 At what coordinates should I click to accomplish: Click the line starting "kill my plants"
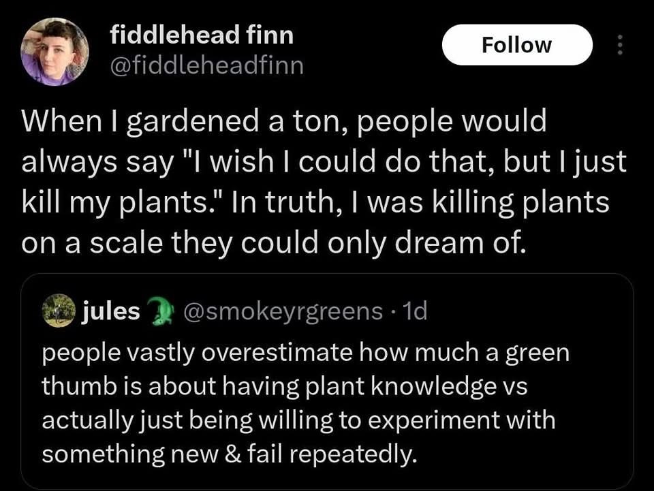(315, 204)
